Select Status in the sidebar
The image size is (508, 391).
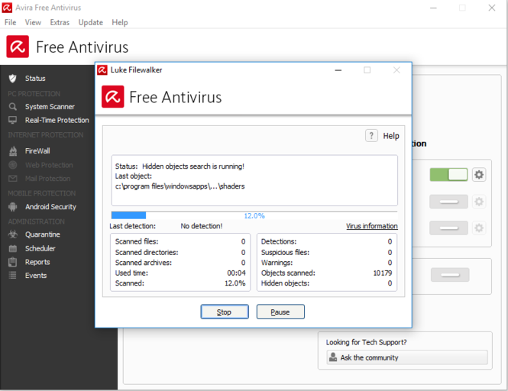coord(35,79)
